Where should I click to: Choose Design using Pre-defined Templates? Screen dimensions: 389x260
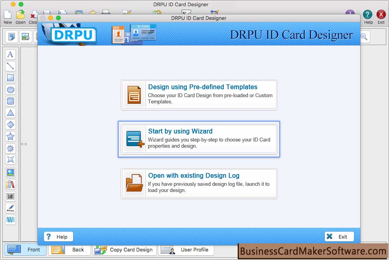[199, 95]
